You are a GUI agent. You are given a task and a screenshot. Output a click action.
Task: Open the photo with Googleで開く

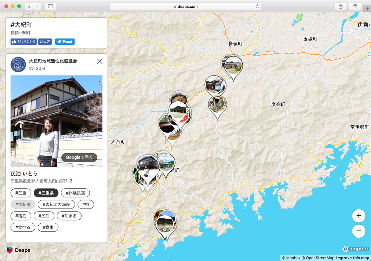coord(79,158)
